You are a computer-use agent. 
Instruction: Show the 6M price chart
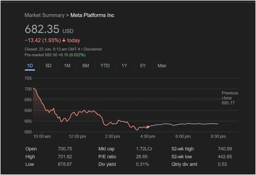(86, 66)
